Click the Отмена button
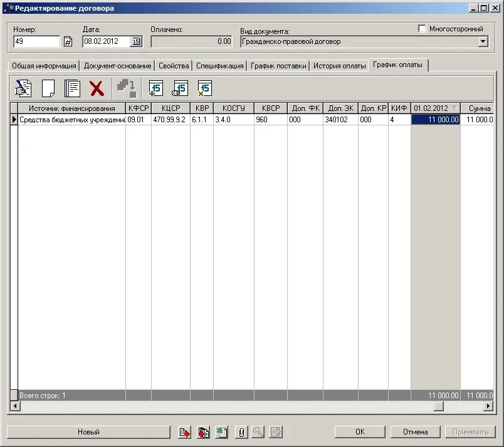504x447 pixels. click(415, 432)
